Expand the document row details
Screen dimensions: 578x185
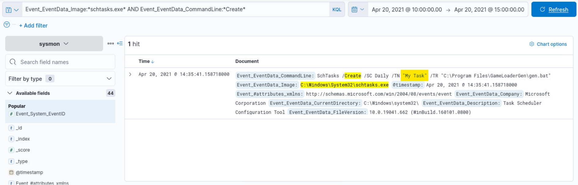pyautogui.click(x=130, y=74)
